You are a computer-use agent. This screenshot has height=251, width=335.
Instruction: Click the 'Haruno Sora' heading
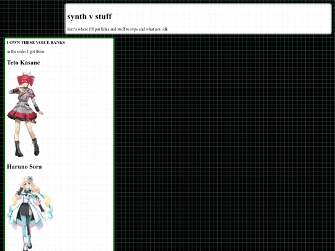point(24,167)
